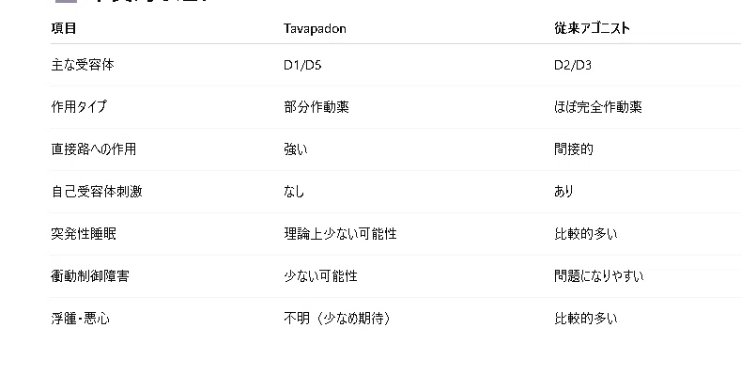This screenshot has height=375, width=741.
Task: Select the 直接路への作用 row label
Action: pyautogui.click(x=94, y=149)
